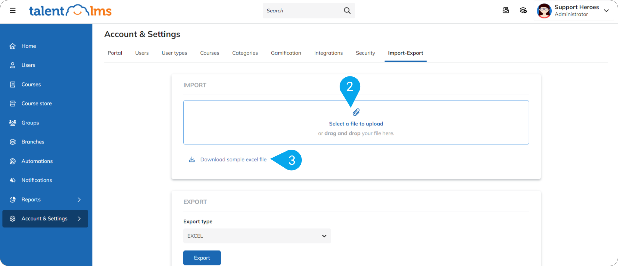The width and height of the screenshot is (618, 266).
Task: Click the search magnifier icon
Action: [x=347, y=11]
